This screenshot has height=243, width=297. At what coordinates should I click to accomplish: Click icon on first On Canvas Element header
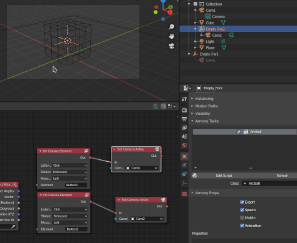pos(86,151)
